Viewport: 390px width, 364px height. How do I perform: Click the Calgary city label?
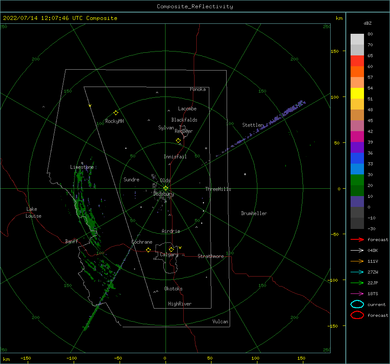coord(169,254)
